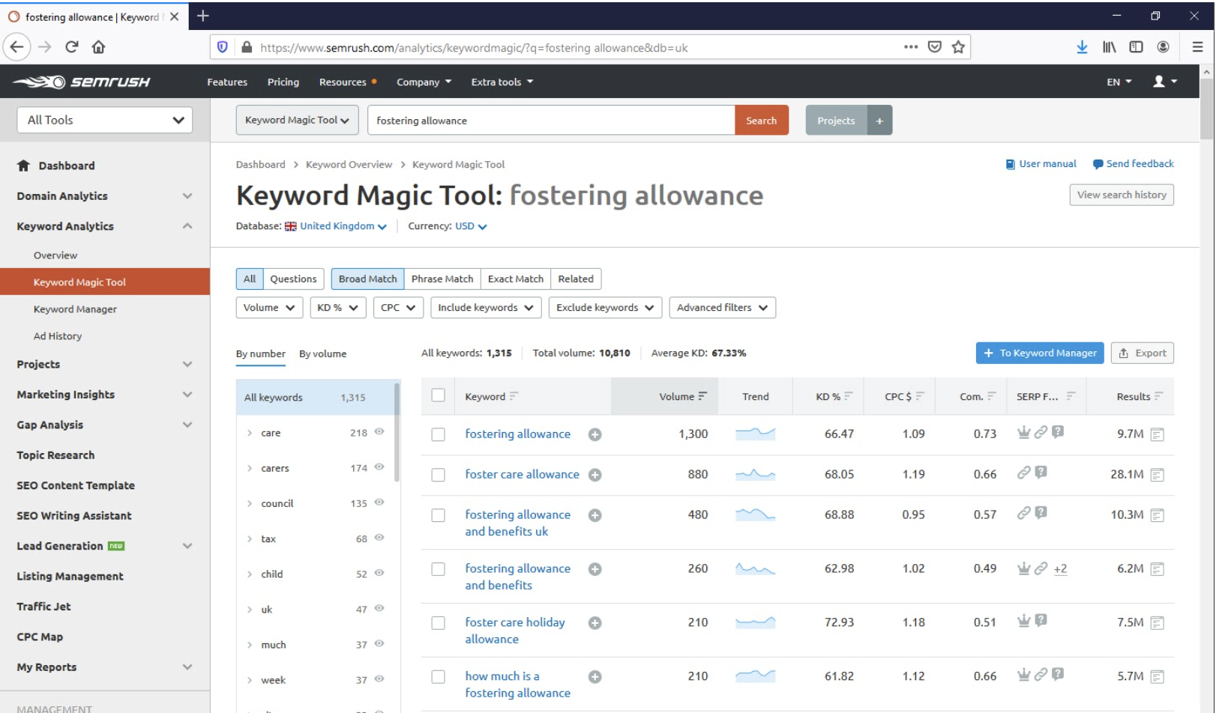Viewport: 1219px width, 713px height.
Task: Click the keyword search input field
Action: click(551, 121)
